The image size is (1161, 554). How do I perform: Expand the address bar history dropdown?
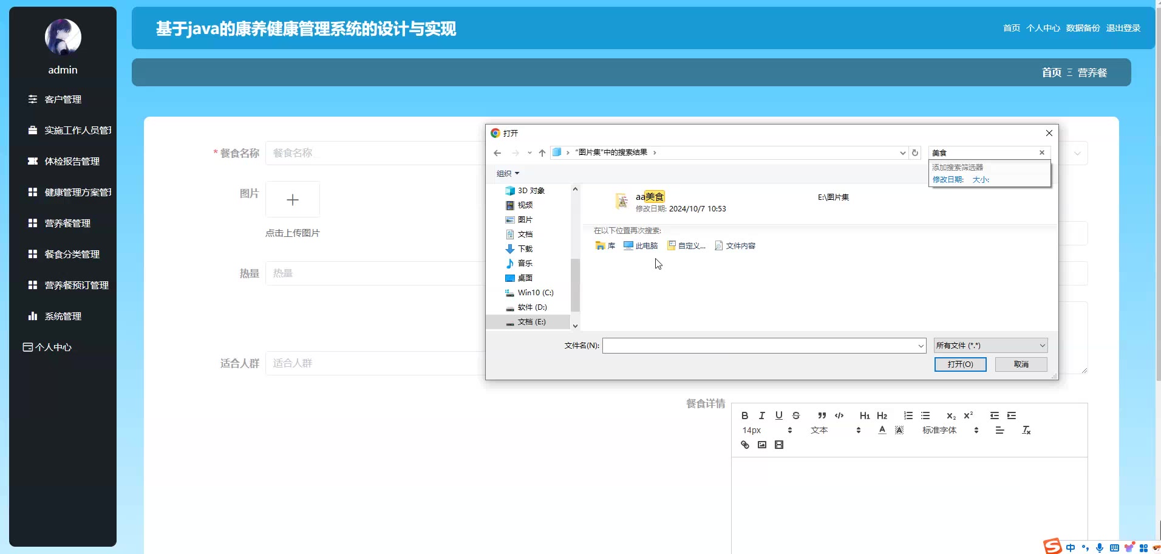click(x=902, y=153)
